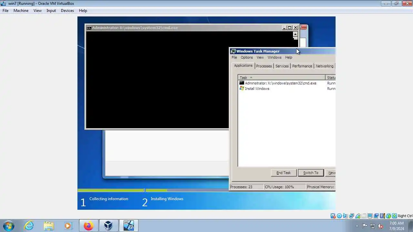Open the Action Center flag tray icon
Viewport: 413px width, 232px height.
pos(365,226)
